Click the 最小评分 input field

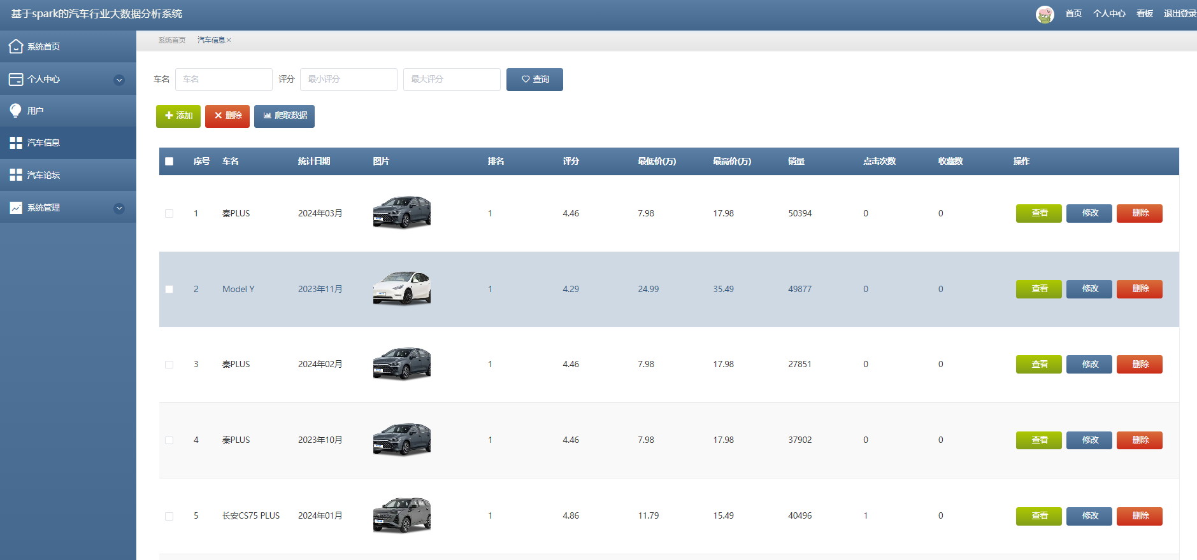coord(348,80)
